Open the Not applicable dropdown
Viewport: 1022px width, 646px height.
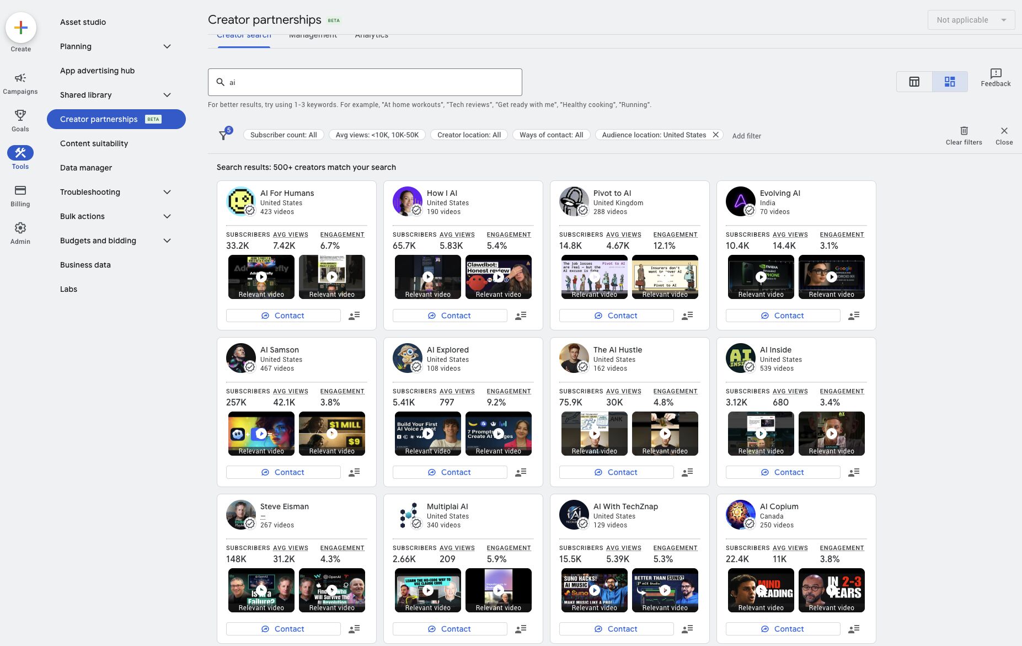971,20
